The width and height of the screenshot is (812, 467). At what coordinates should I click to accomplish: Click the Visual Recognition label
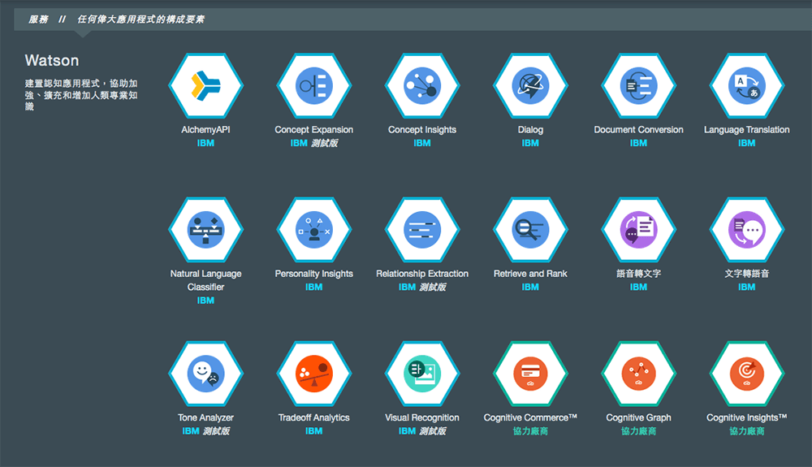(x=422, y=417)
